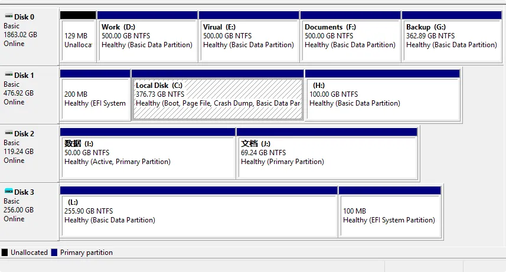Select the 129 MB unallocated space
Screen dimensions: 506x272
78,37
